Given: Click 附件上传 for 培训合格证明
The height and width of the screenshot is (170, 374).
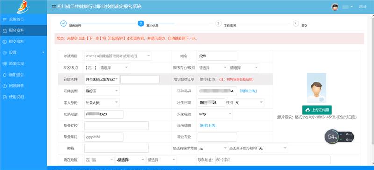Looking at the screenshot, I should click(x=208, y=79).
